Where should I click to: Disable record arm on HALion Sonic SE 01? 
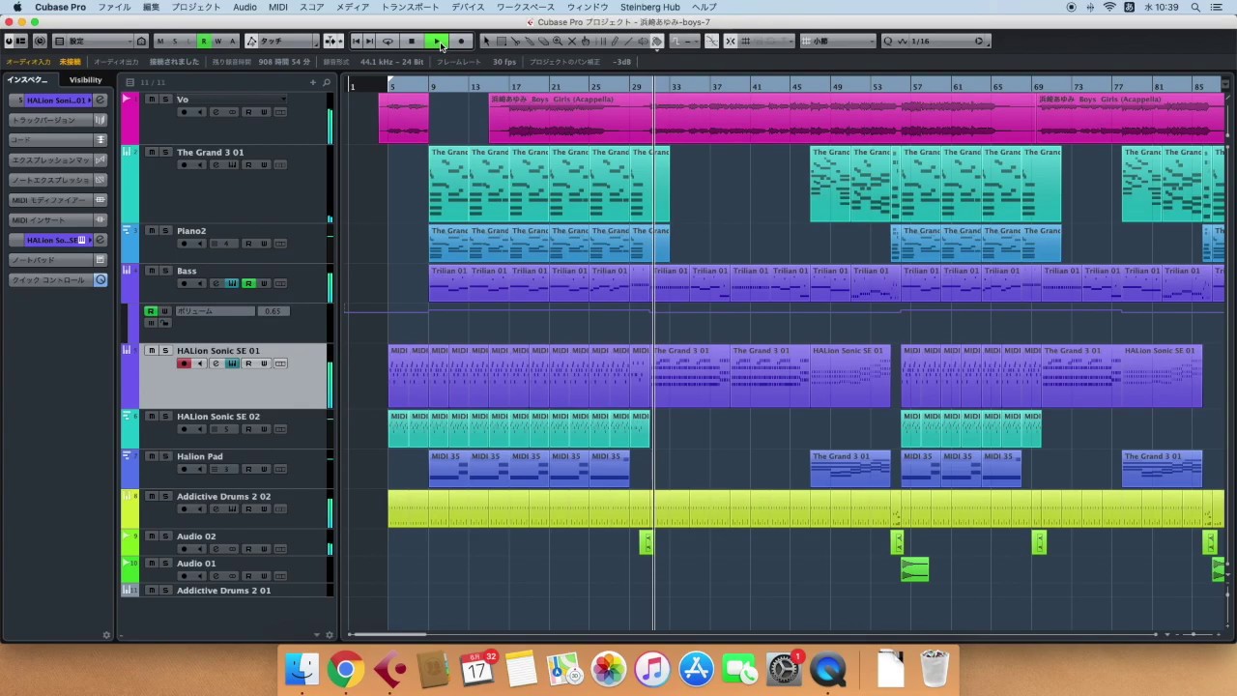pyautogui.click(x=184, y=363)
